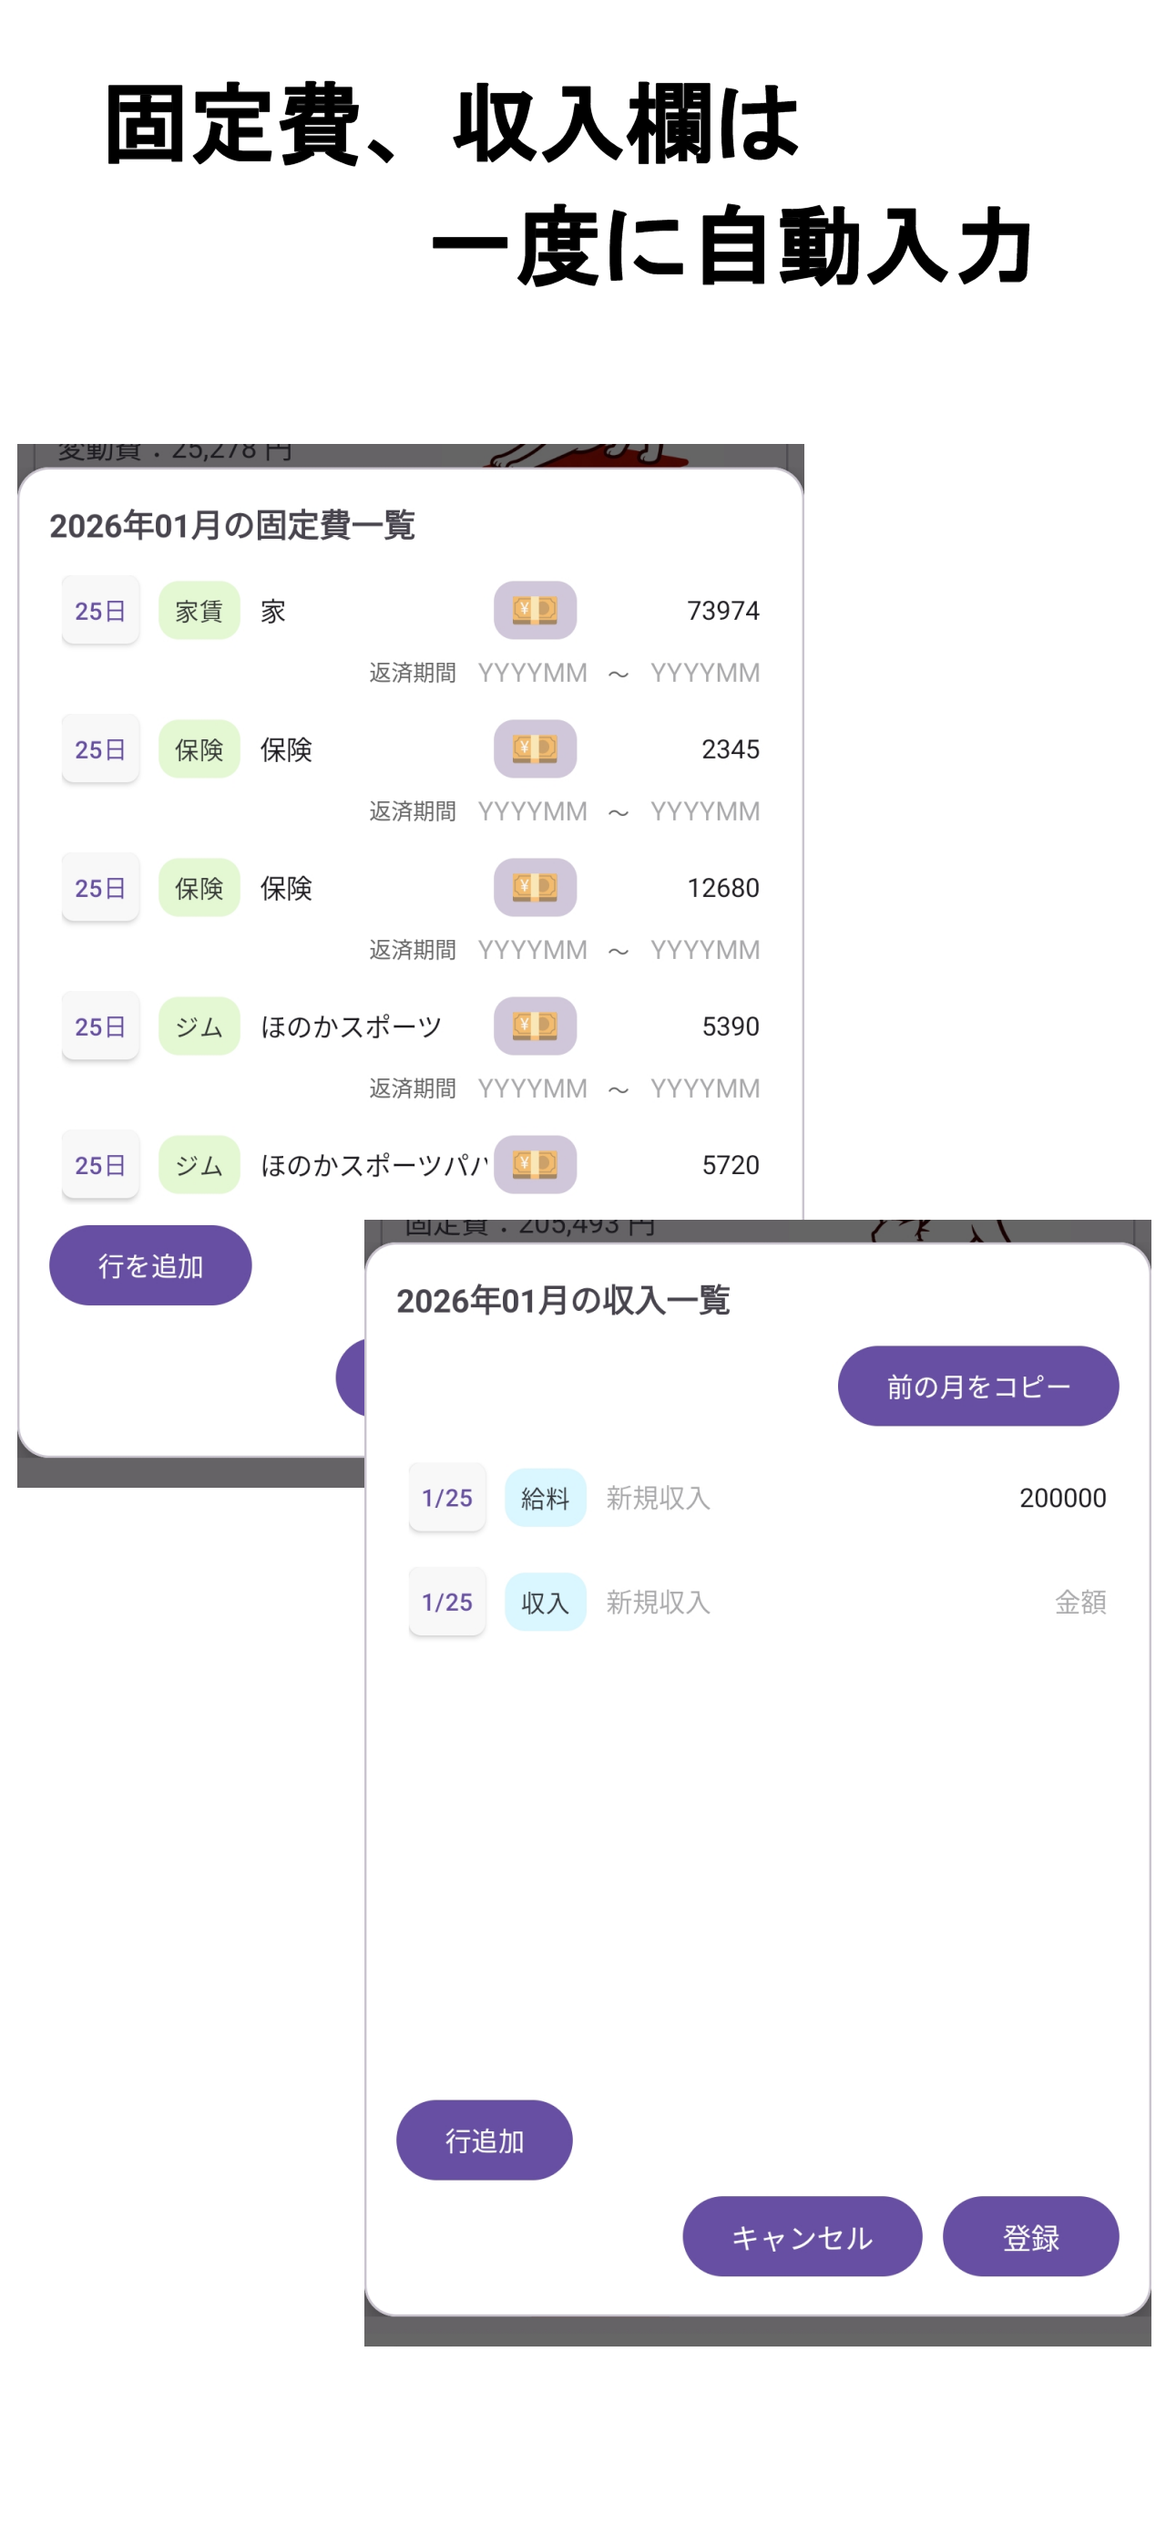
Task: Open the 収入 category chip in income list
Action: pos(546,1601)
